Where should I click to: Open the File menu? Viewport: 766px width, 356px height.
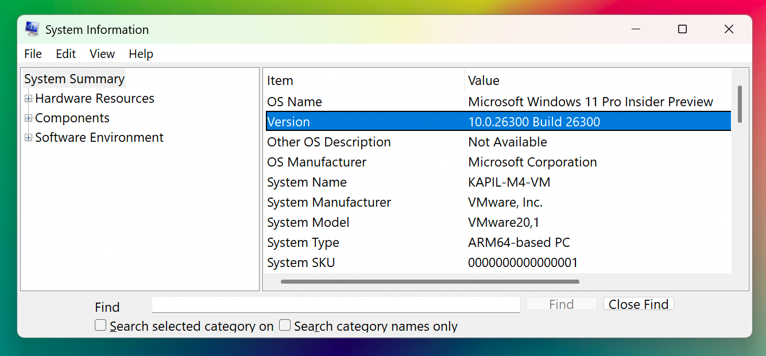[33, 54]
